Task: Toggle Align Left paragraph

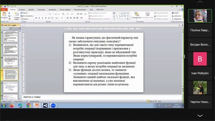Action: [x=68, y=18]
